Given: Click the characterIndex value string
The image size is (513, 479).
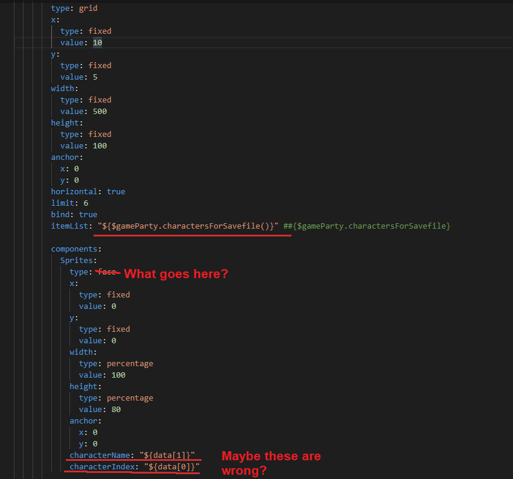Looking at the screenshot, I should point(172,466).
